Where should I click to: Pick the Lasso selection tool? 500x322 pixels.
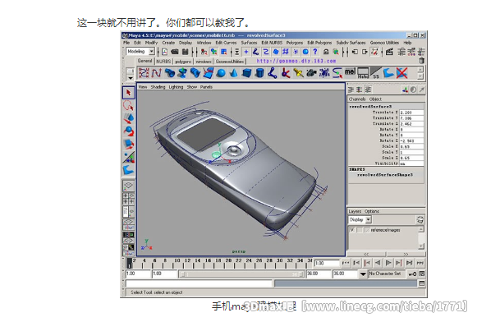[129, 106]
